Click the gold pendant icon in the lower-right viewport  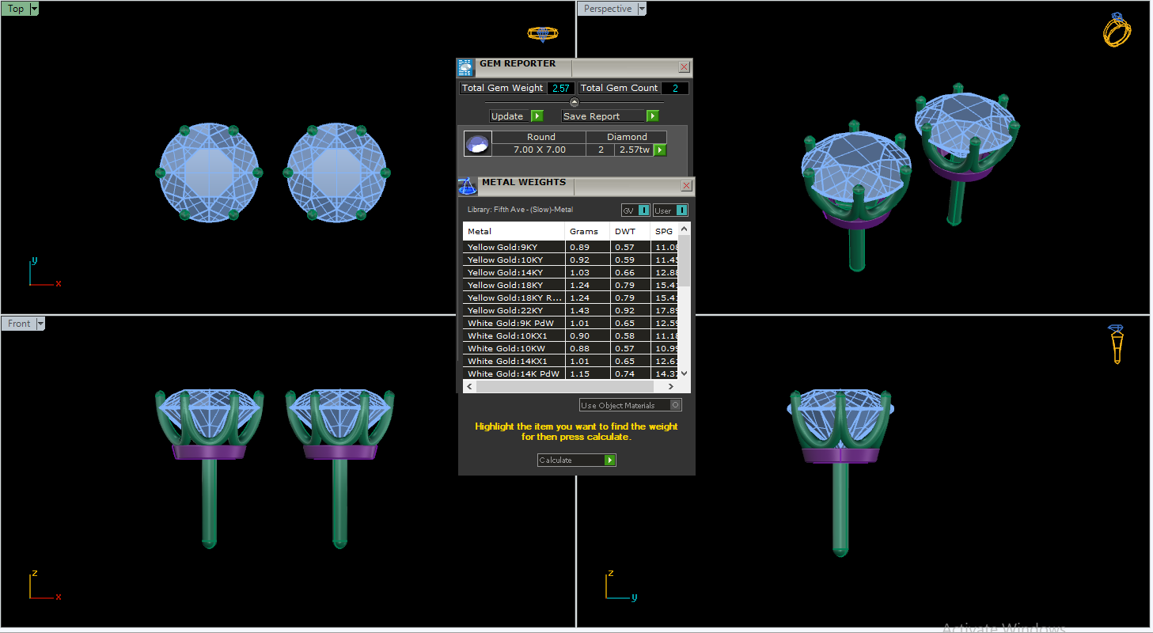tap(1117, 344)
